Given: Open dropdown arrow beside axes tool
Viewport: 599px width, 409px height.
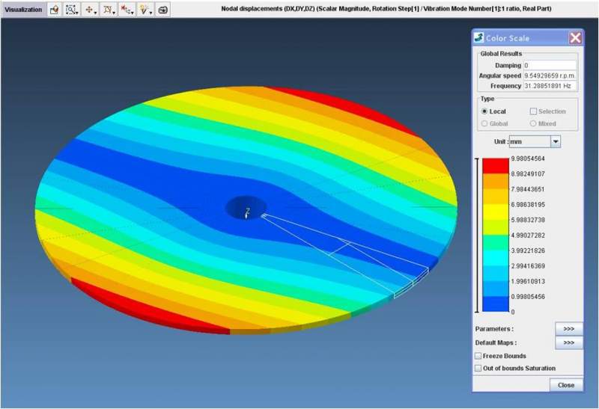Looking at the screenshot, I should (133, 13).
